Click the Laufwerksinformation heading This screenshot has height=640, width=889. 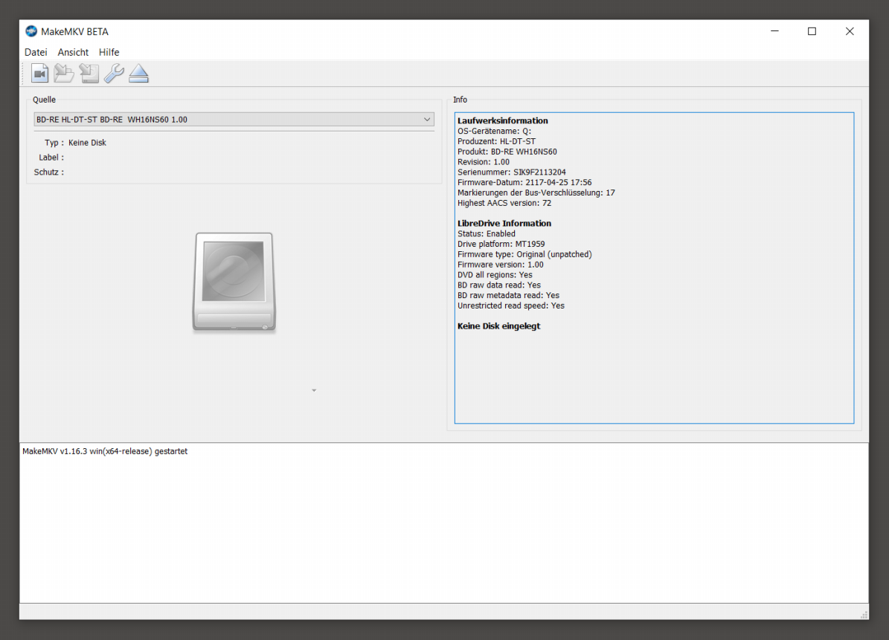pos(502,120)
